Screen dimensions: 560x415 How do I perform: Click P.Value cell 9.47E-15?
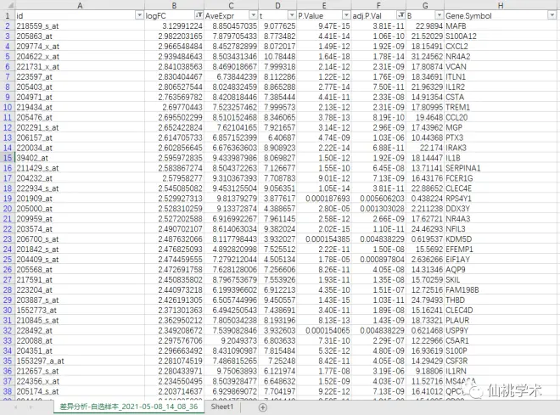pos(324,26)
